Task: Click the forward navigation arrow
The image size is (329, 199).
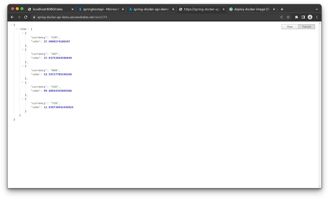Action: click(19, 17)
